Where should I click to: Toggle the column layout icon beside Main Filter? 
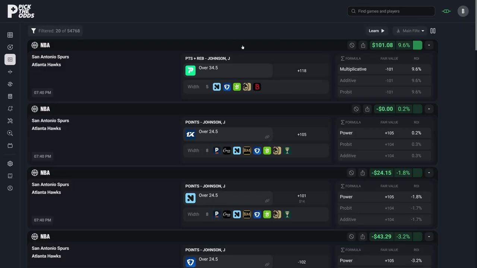click(433, 31)
